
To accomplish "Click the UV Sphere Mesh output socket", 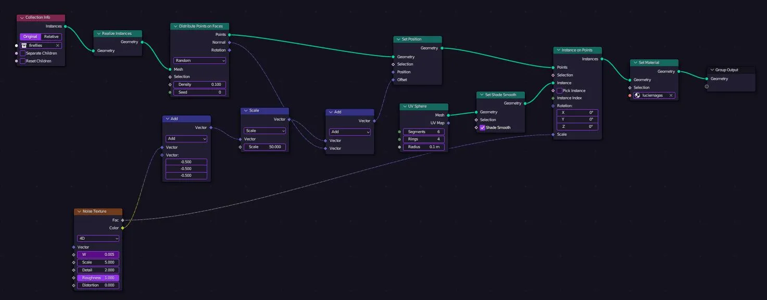I will coord(448,115).
